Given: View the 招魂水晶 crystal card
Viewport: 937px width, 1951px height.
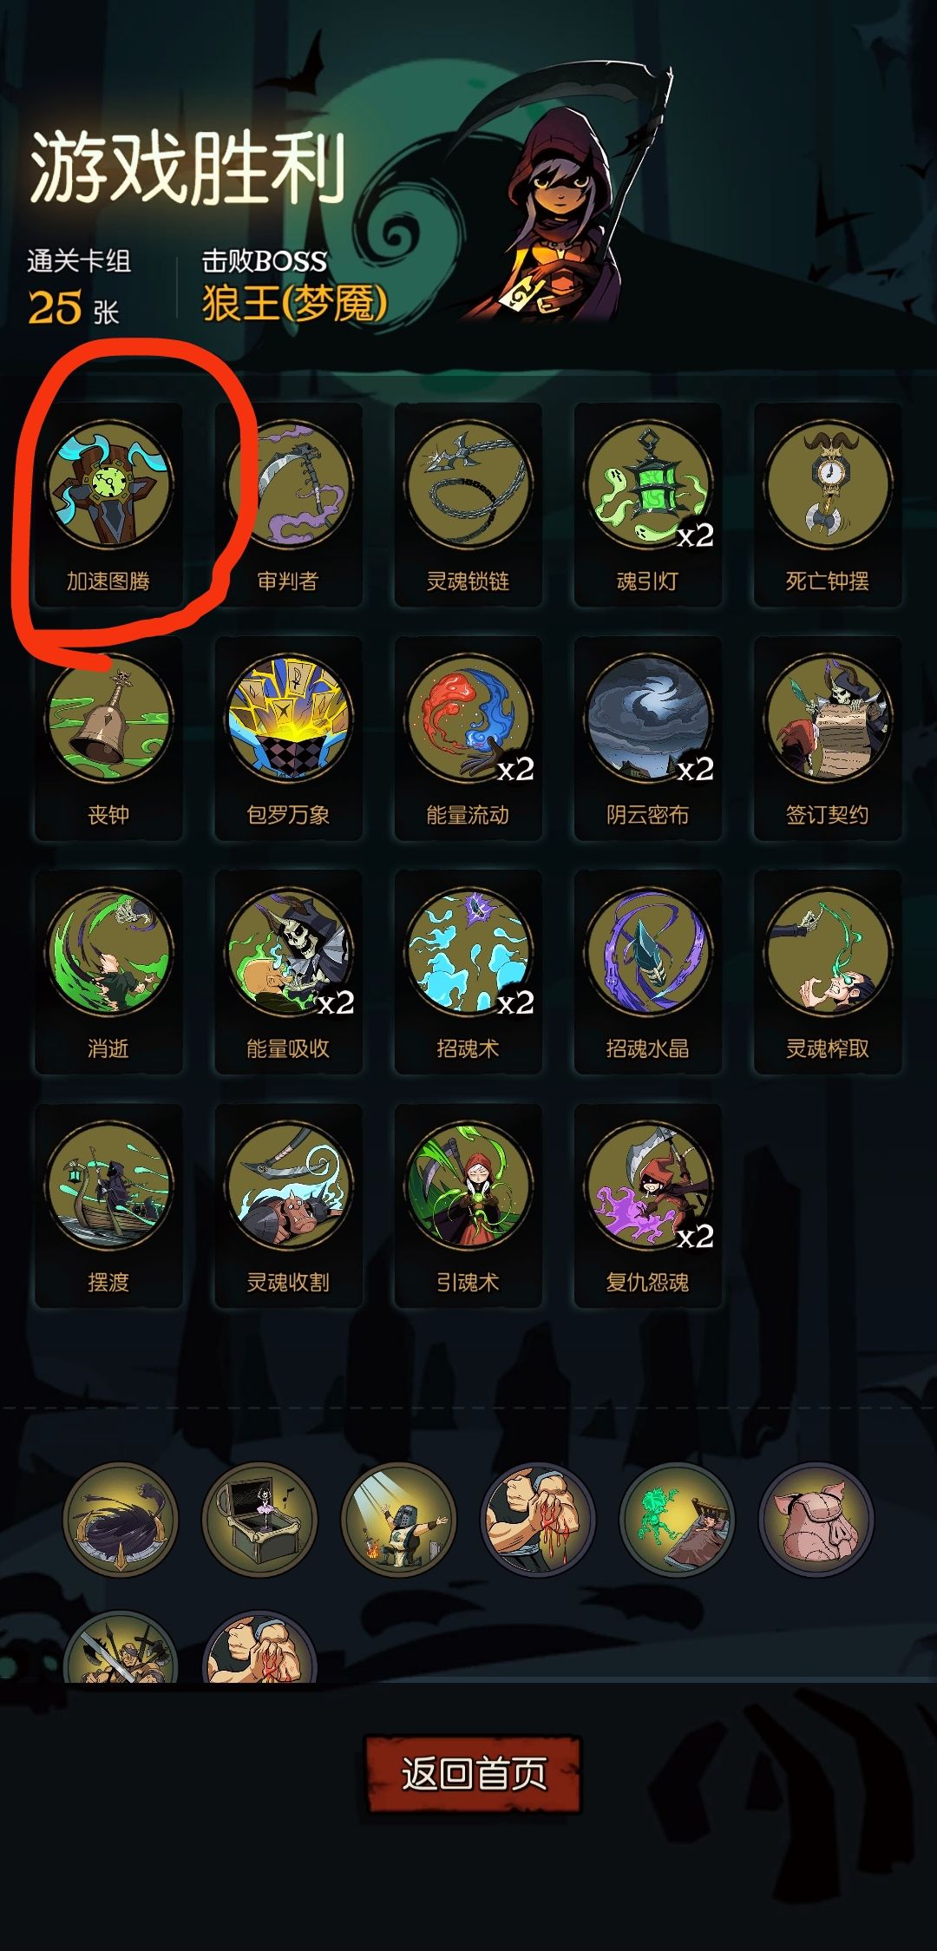Looking at the screenshot, I should click(x=647, y=972).
